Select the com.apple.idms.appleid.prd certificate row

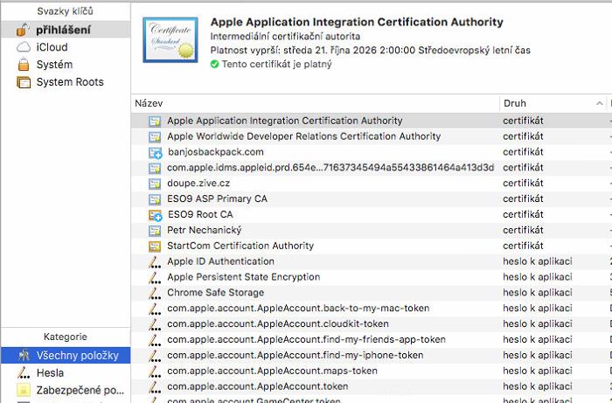(372, 168)
